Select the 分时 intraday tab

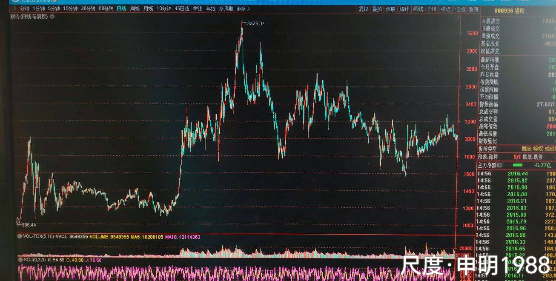coord(24,9)
